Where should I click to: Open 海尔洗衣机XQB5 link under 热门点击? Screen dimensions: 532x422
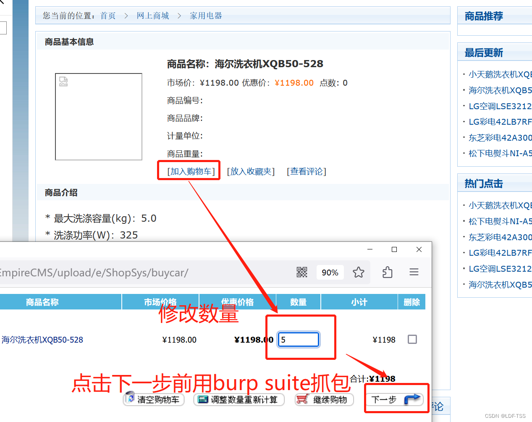pyautogui.click(x=500, y=285)
